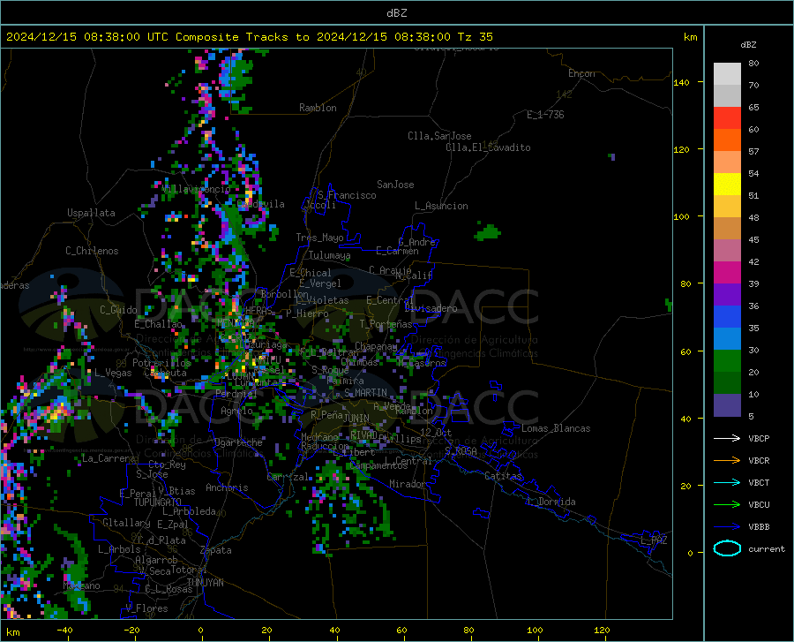The height and width of the screenshot is (642, 794).
Task: Click the 'Potrerillos' map label
Action: (x=161, y=363)
